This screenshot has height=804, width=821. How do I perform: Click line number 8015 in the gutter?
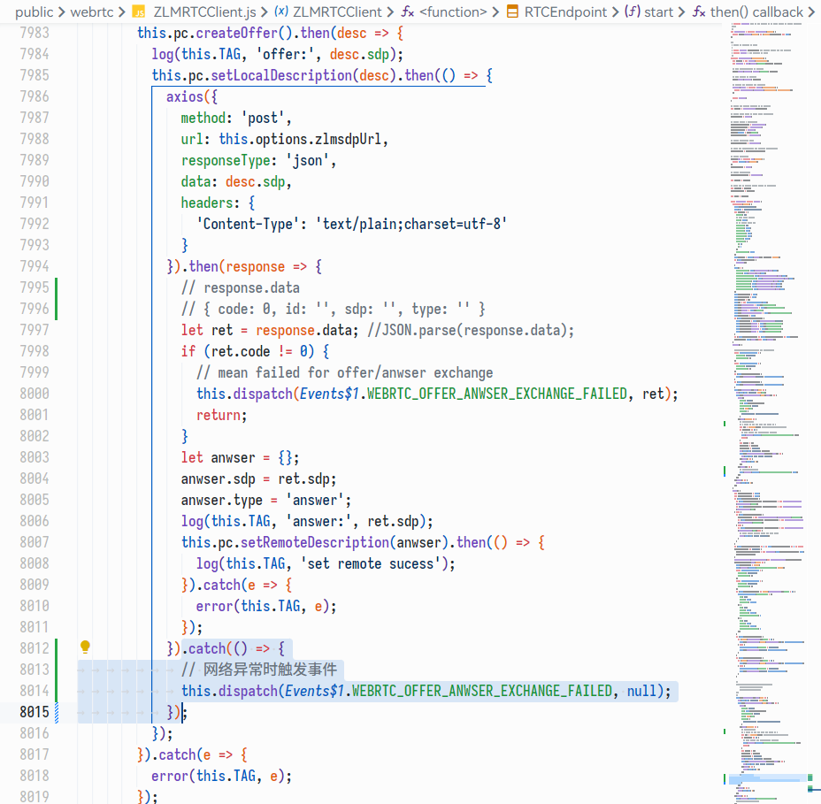[35, 712]
